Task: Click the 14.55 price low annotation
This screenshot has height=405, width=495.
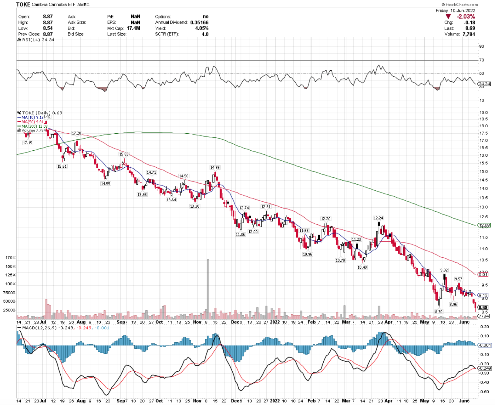Action: coord(106,183)
